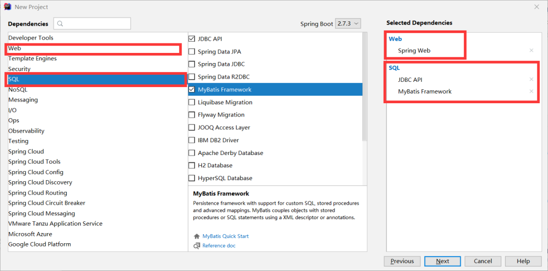The image size is (548, 271).
Task: Check the H2 Database checkbox
Action: tap(192, 166)
